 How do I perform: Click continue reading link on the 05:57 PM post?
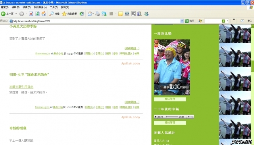pyautogui.click(x=132, y=48)
